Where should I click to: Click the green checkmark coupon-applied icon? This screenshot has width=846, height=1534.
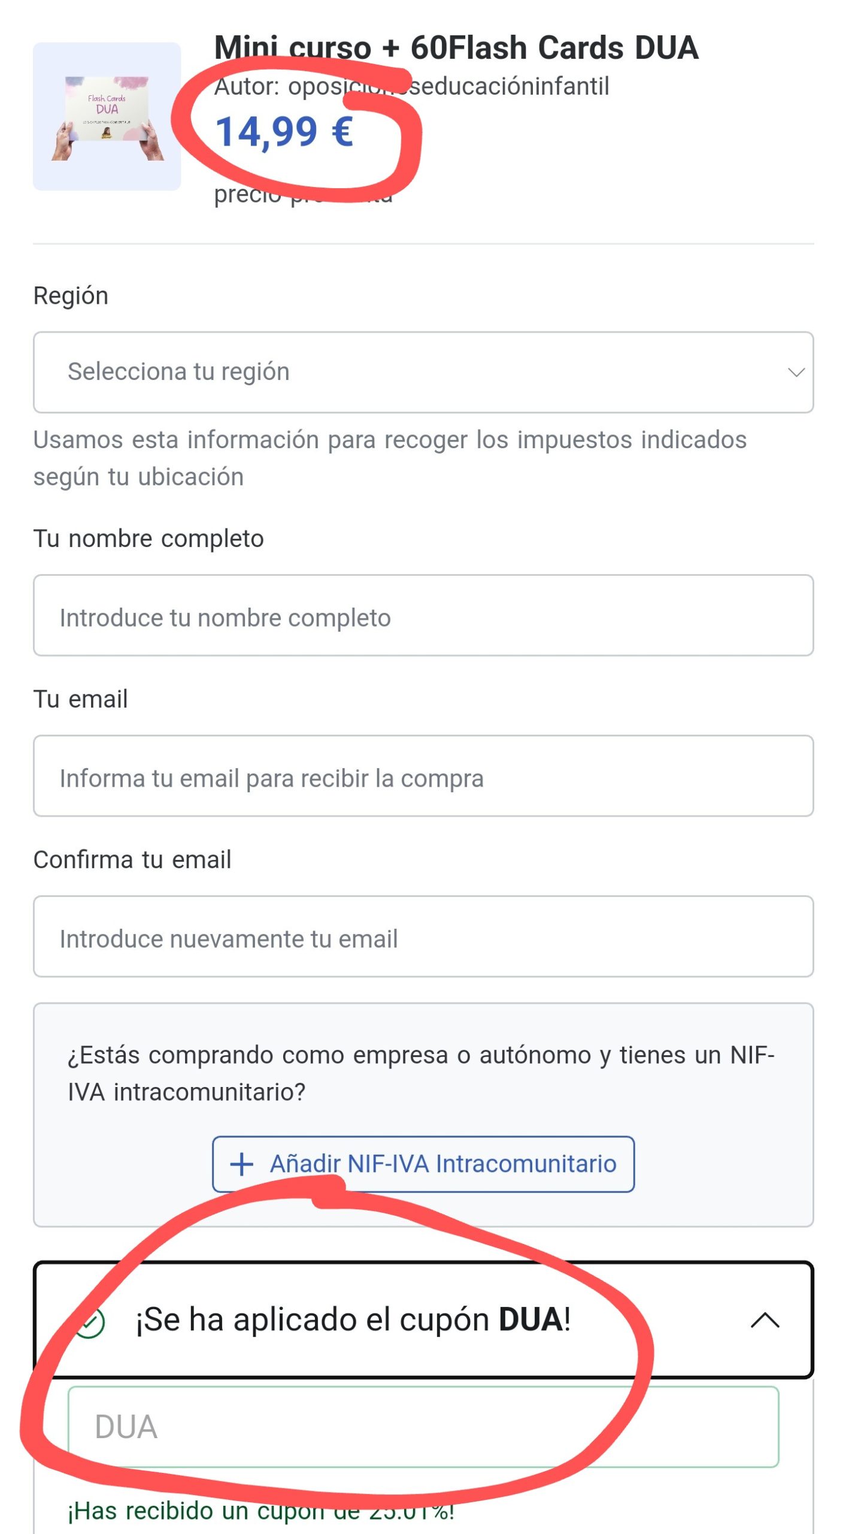(91, 1322)
